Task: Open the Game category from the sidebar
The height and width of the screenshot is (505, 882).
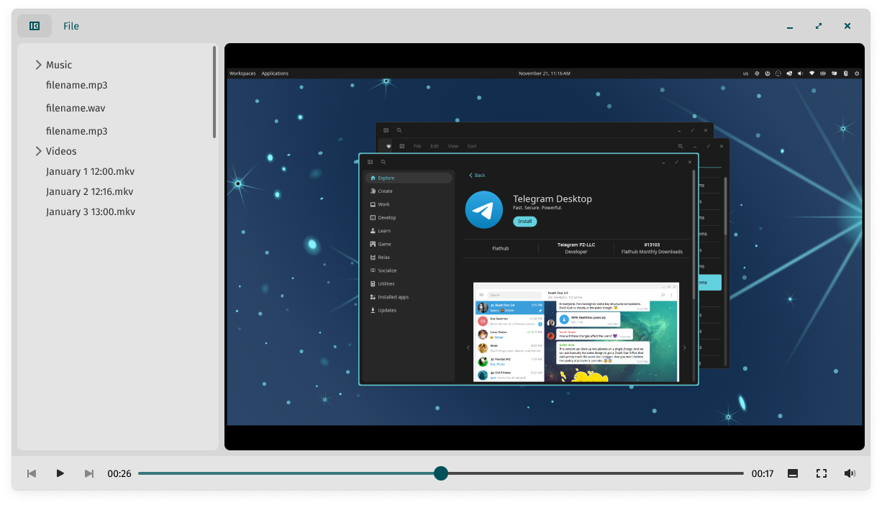Action: pyautogui.click(x=385, y=244)
